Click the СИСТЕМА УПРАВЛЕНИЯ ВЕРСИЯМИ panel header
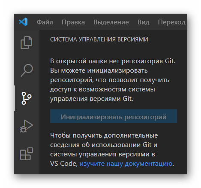201x188 pixels. tap(99, 39)
